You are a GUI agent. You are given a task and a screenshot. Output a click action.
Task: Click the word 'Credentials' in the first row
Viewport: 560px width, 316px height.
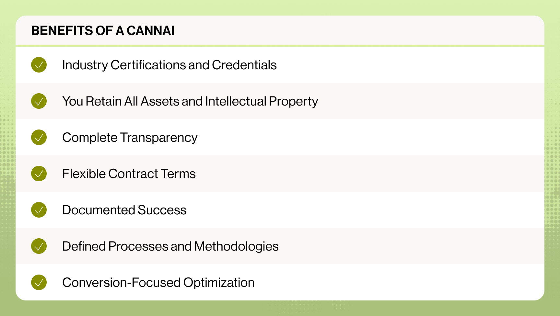click(244, 65)
